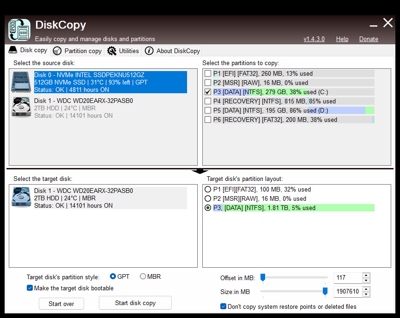Increase the Size value with up arrow
The width and height of the screenshot is (400, 318).
(366, 289)
